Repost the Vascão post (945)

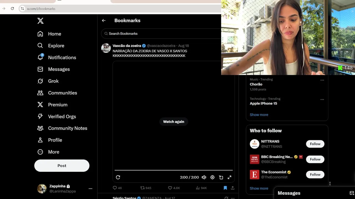[146, 188]
